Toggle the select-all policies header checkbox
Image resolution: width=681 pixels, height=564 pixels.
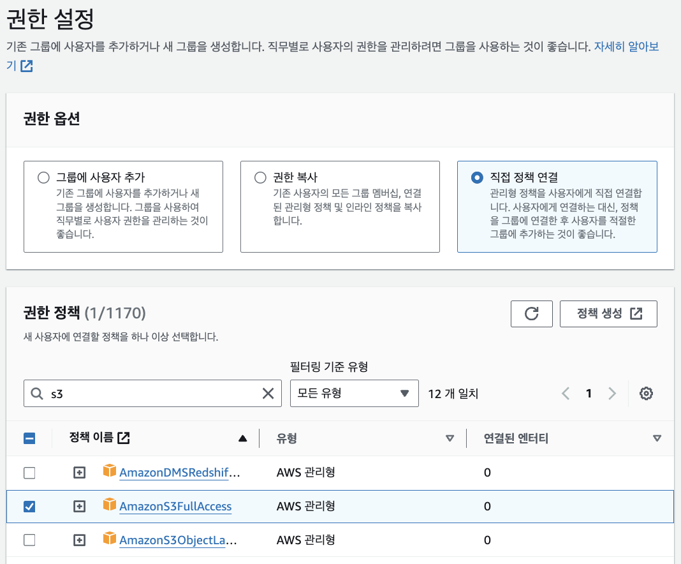point(29,438)
